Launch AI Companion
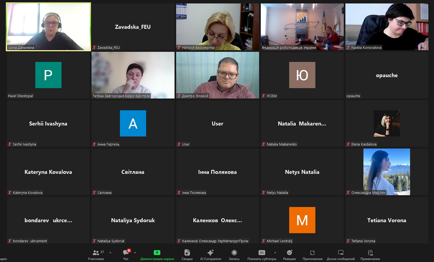434x262 pixels. click(210, 254)
